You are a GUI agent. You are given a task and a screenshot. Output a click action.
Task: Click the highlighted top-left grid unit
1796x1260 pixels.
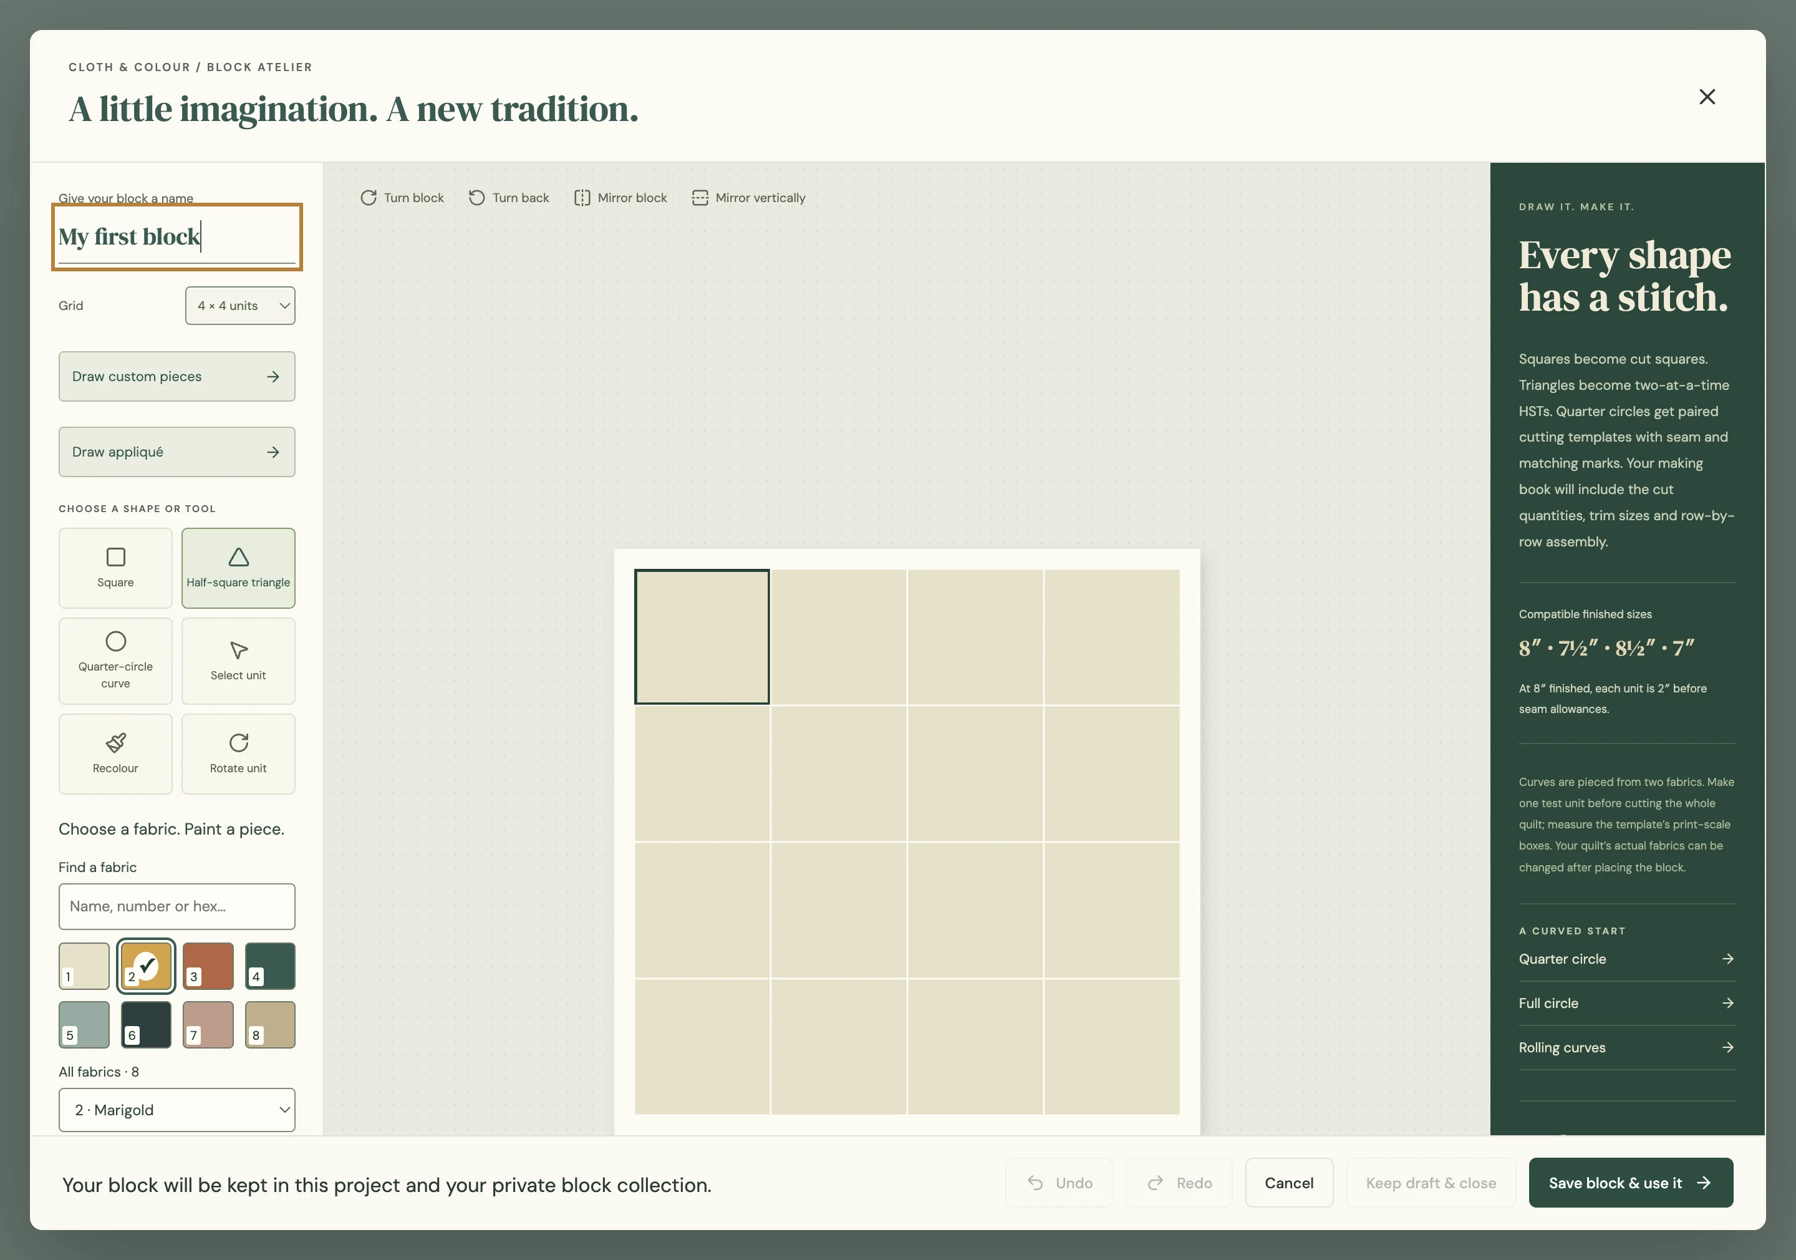(x=702, y=637)
